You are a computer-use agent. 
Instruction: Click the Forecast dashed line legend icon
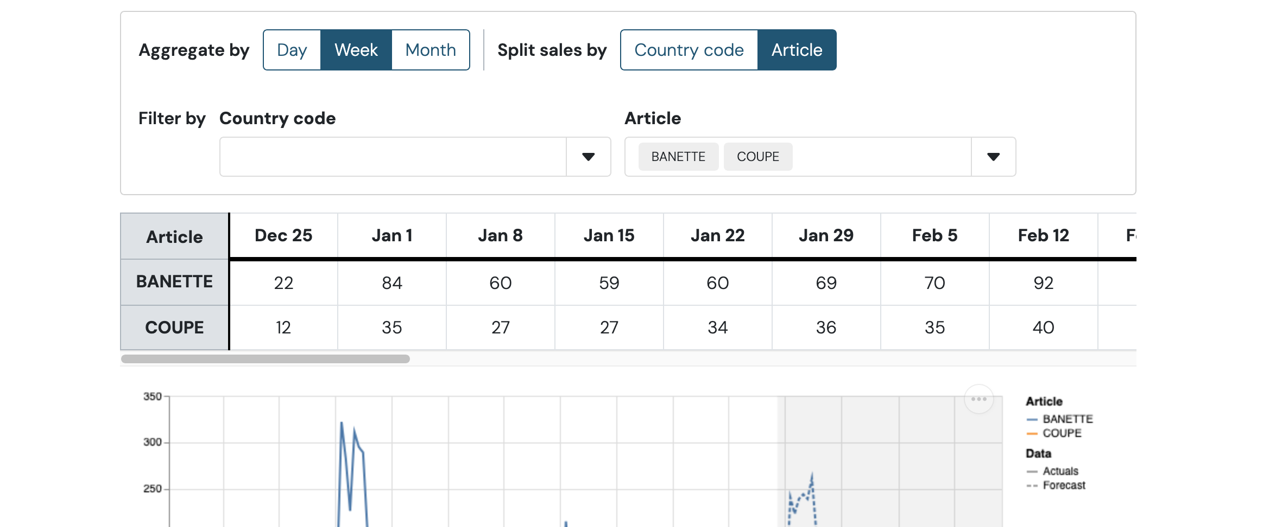pos(1032,486)
